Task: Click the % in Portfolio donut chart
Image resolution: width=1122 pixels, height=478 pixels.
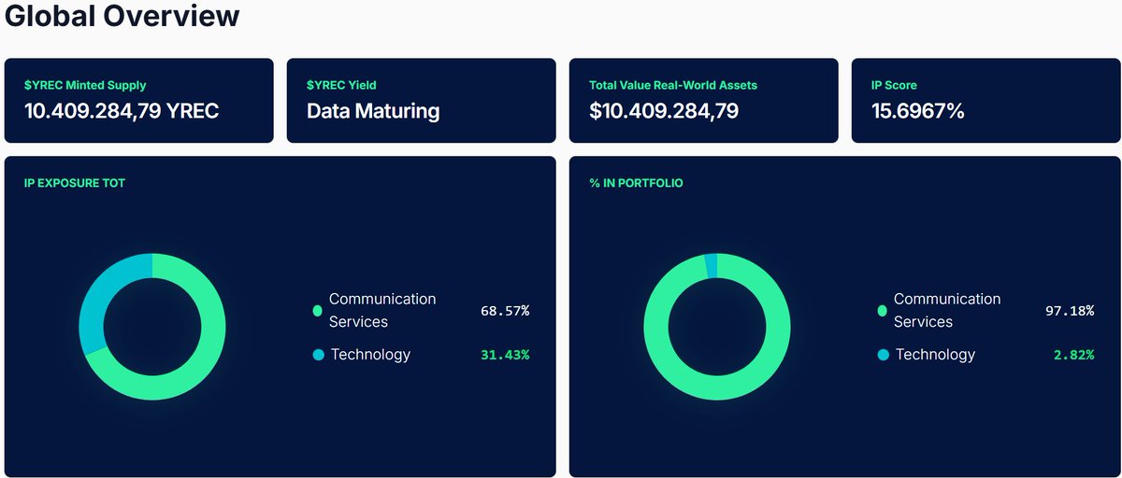Action: pyautogui.click(x=717, y=327)
